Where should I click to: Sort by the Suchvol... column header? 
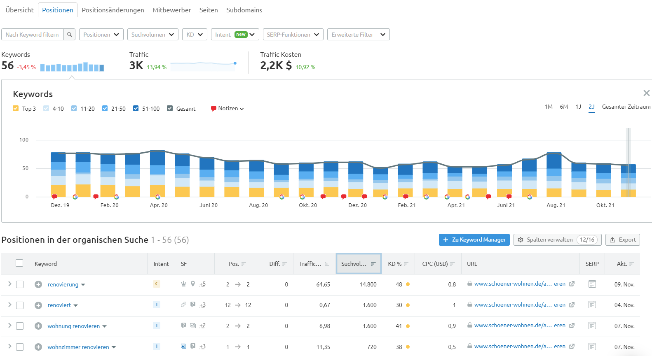tap(359, 264)
